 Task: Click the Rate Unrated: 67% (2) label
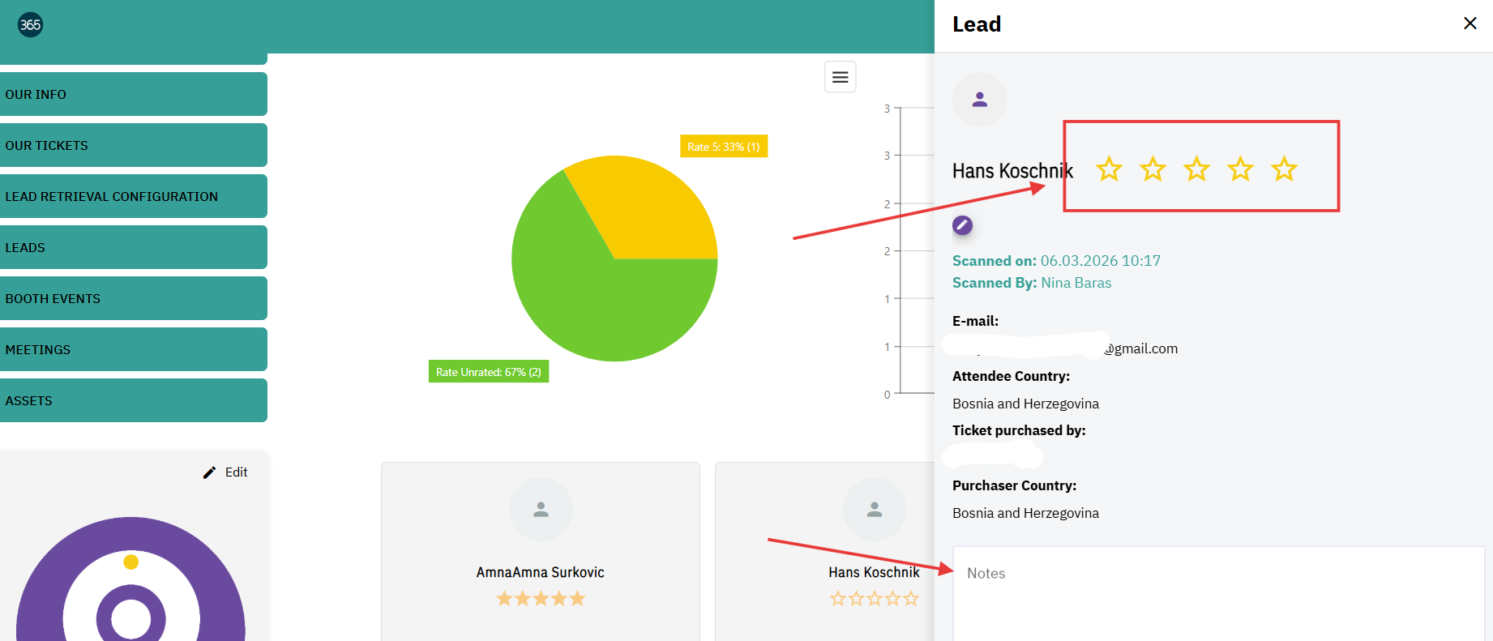489,372
